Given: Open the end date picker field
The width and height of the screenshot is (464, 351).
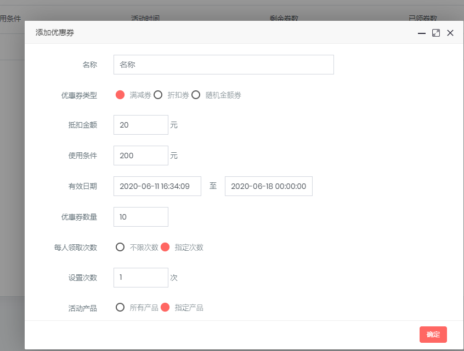Looking at the screenshot, I should pyautogui.click(x=268, y=186).
